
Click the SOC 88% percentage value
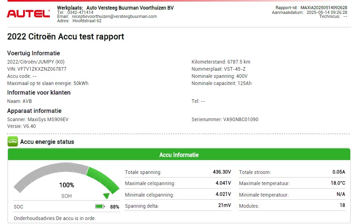tap(115, 207)
